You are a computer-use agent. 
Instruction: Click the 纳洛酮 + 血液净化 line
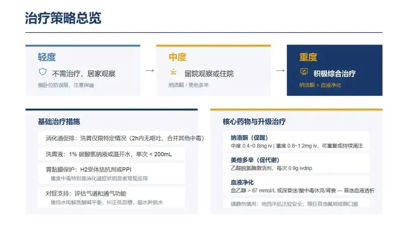tap(320, 85)
